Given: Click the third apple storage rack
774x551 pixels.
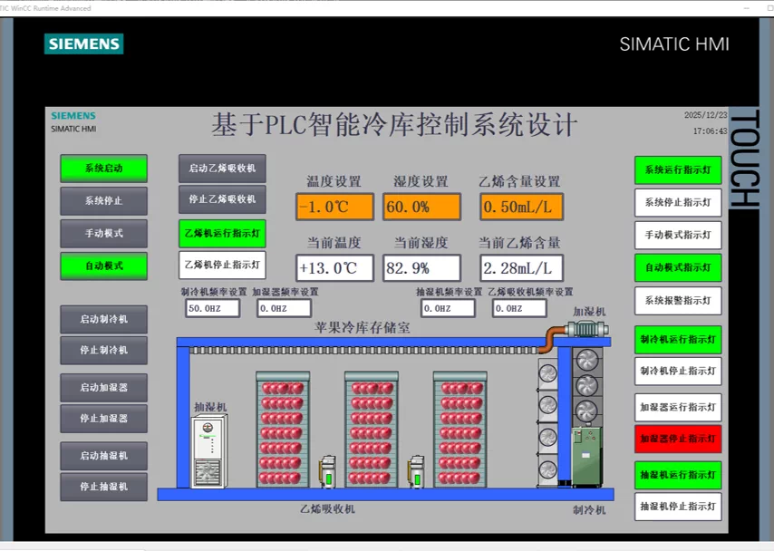Looking at the screenshot, I should click(x=460, y=430).
